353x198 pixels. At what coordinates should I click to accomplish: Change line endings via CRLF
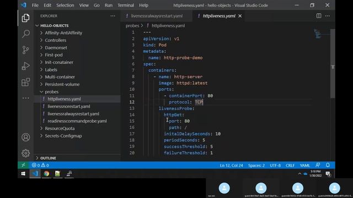[290, 166]
